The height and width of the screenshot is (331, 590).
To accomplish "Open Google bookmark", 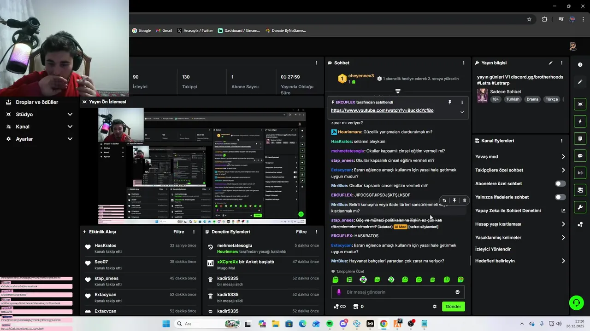I will pyautogui.click(x=142, y=31).
